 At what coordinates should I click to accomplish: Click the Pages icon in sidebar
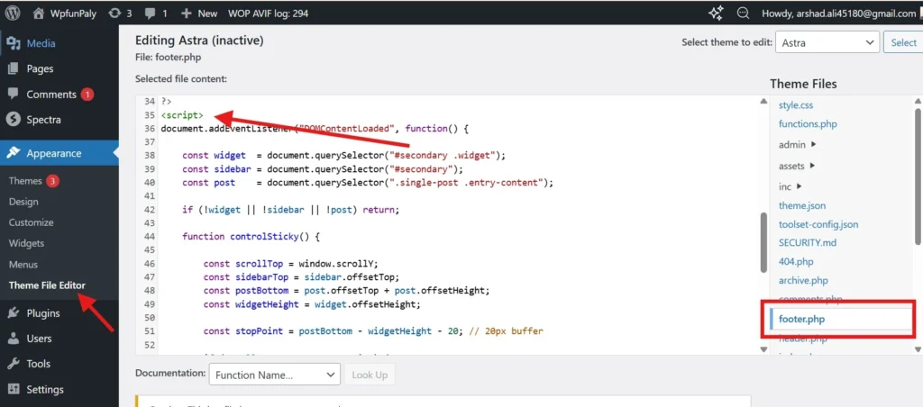pyautogui.click(x=13, y=68)
